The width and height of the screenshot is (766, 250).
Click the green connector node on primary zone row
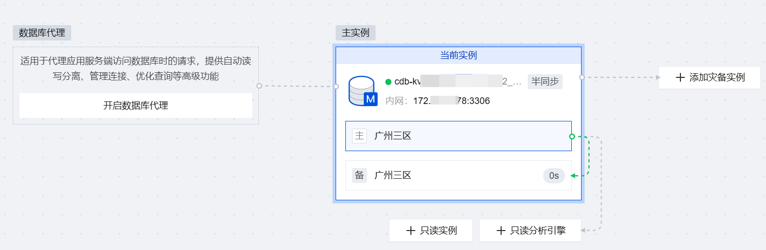click(x=572, y=136)
